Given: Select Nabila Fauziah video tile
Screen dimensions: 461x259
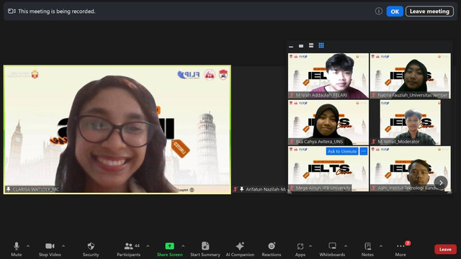Looking at the screenshot, I should coord(410,76).
